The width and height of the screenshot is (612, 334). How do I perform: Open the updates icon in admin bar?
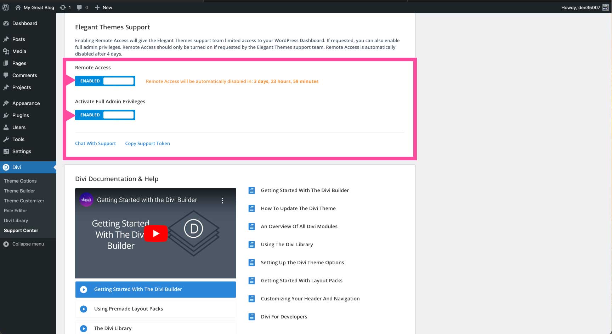coord(63,7)
